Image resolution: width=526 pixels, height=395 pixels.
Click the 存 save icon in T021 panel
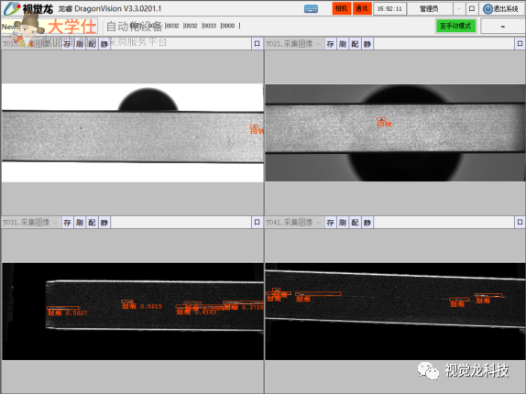(331, 44)
